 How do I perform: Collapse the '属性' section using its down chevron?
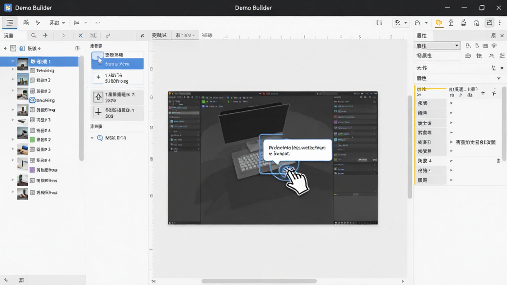(x=499, y=78)
